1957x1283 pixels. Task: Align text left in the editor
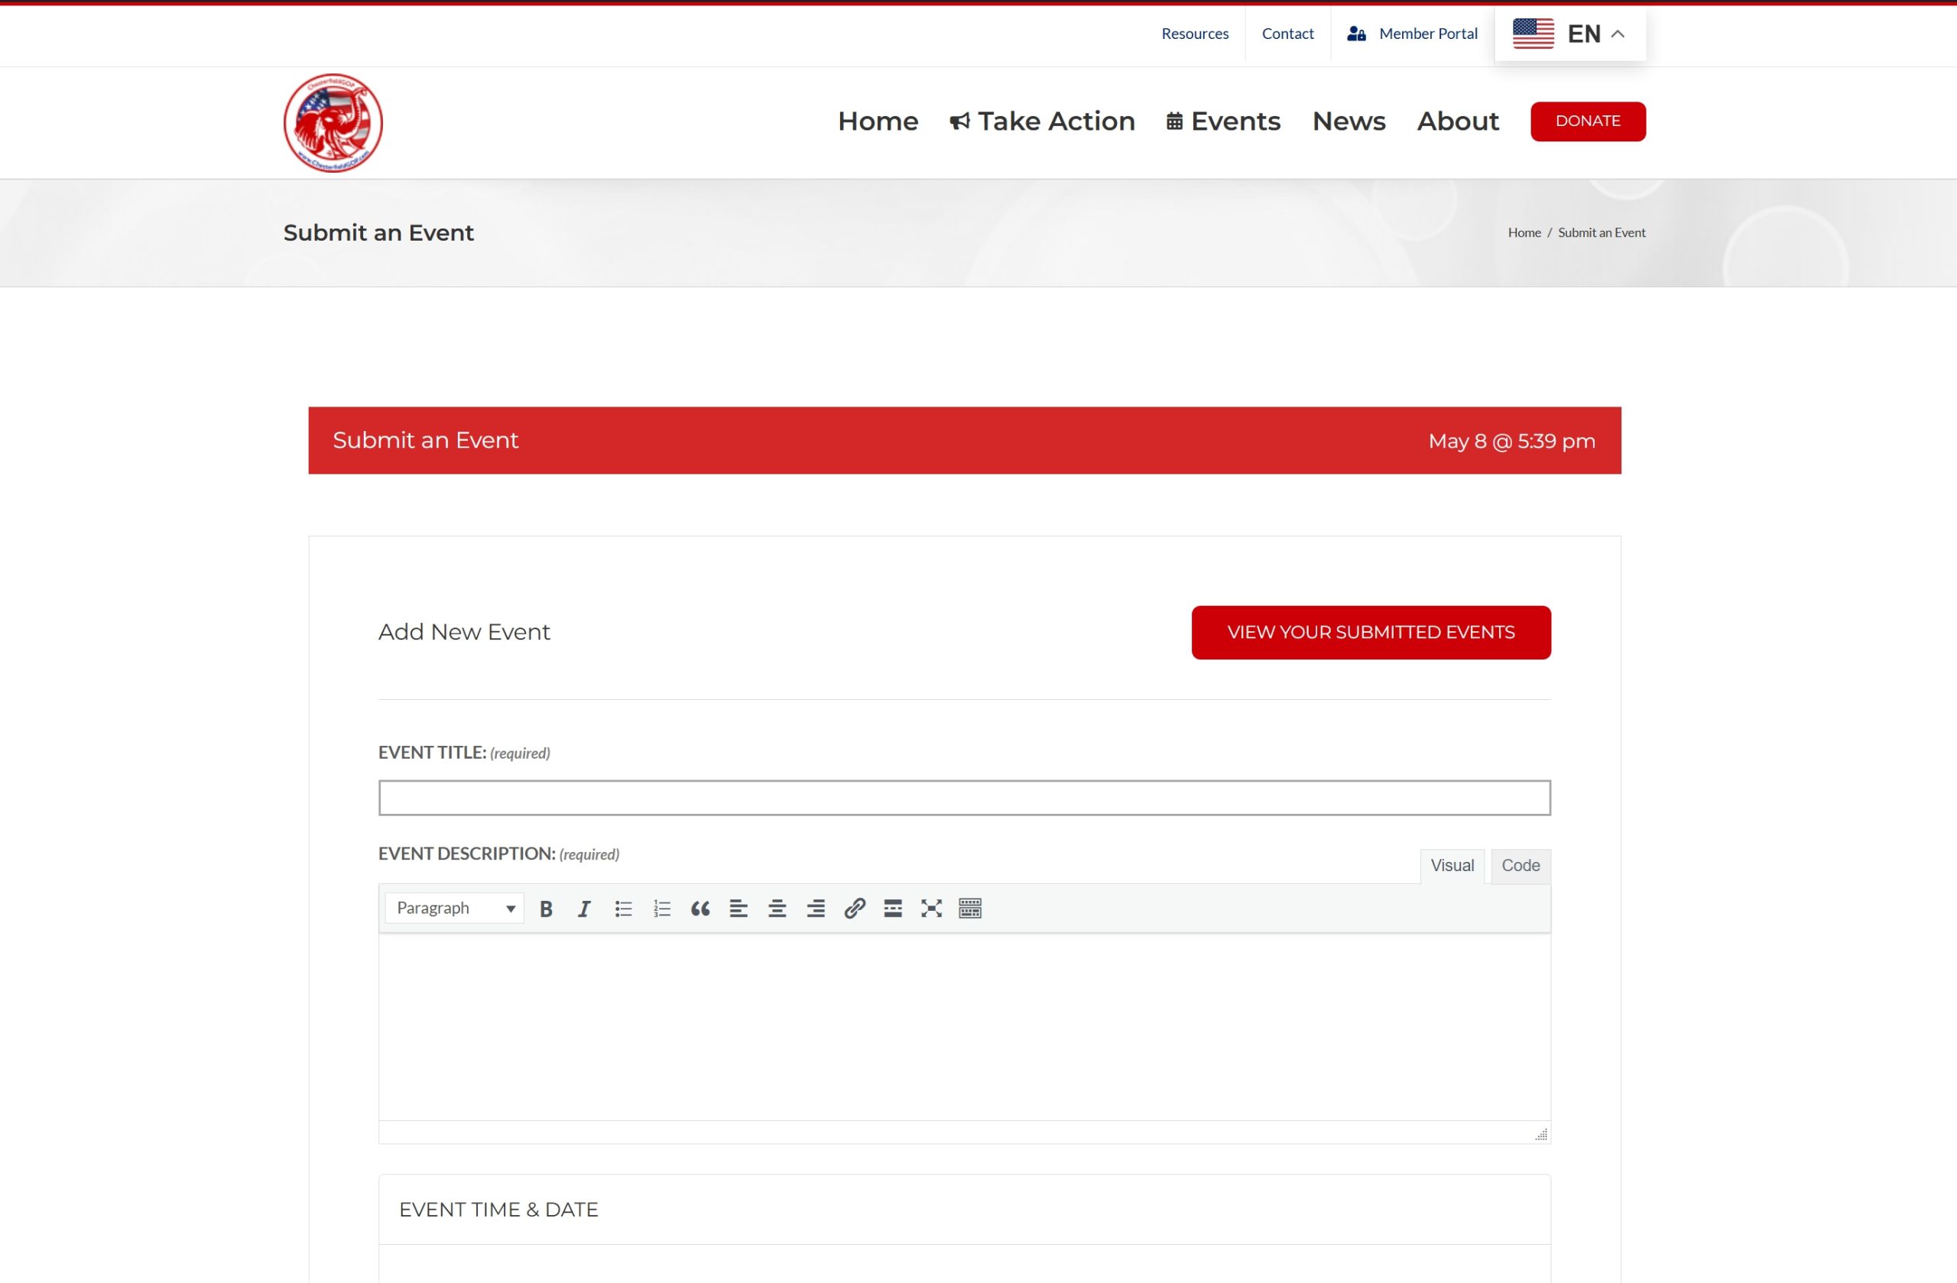point(738,909)
